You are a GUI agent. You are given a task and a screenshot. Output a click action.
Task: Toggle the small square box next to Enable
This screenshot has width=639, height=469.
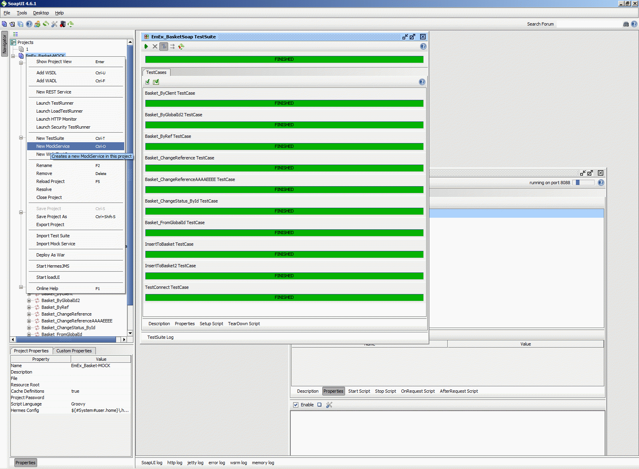point(319,405)
